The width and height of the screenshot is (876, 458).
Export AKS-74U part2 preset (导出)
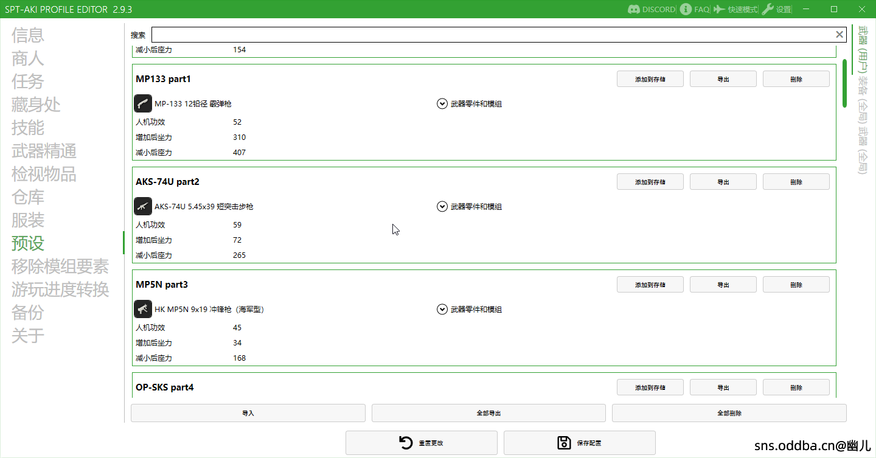click(723, 182)
